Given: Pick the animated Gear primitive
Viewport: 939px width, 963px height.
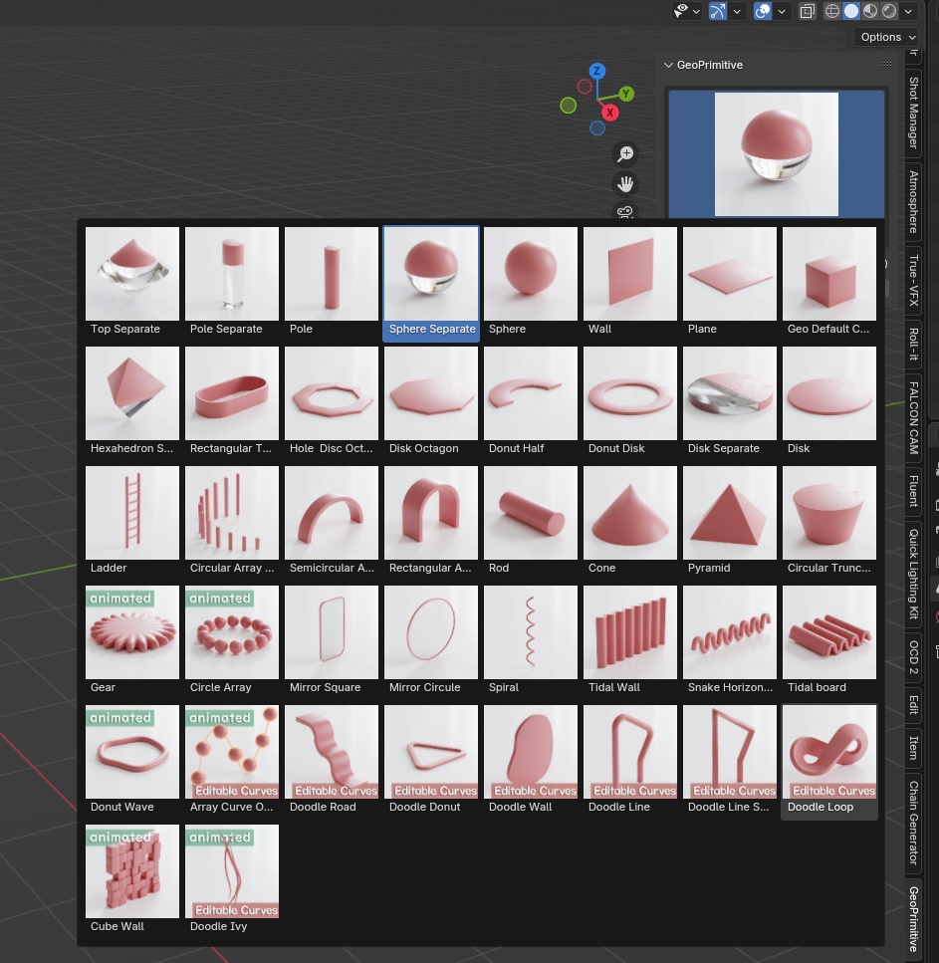Looking at the screenshot, I should pos(132,640).
